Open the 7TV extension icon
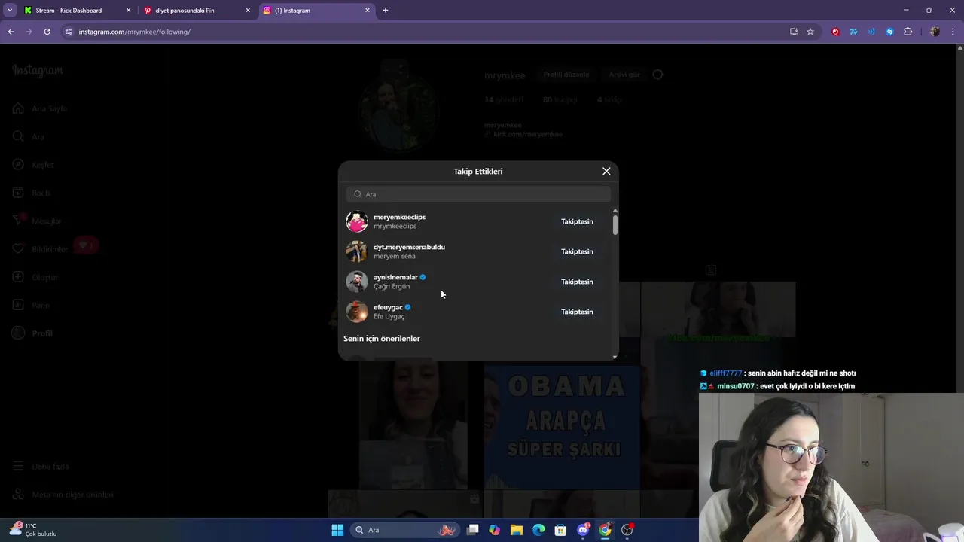This screenshot has height=542, width=964. coord(853,32)
